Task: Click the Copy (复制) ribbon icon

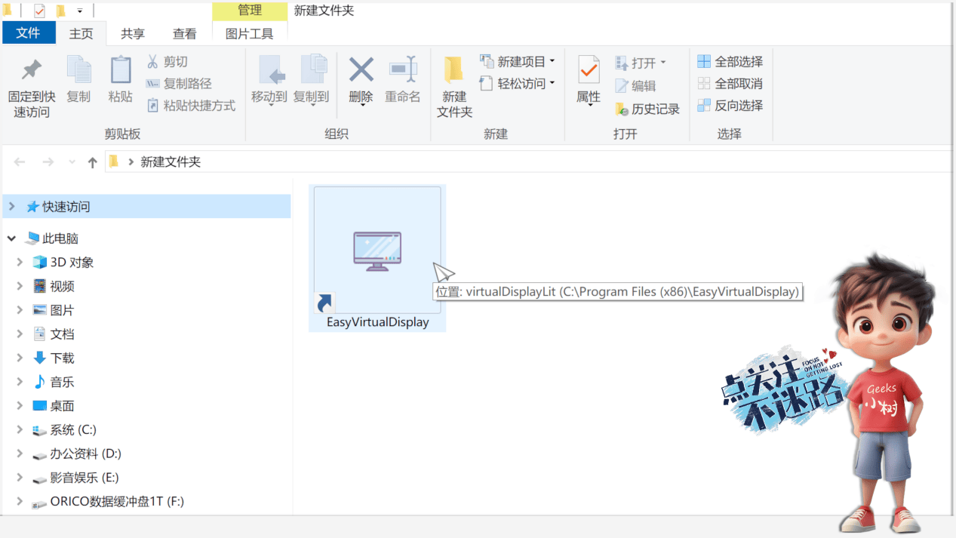Action: pyautogui.click(x=78, y=70)
